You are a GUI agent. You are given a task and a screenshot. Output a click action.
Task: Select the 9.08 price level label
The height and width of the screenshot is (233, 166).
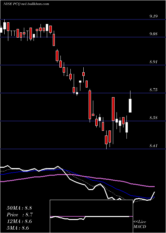[153, 34]
